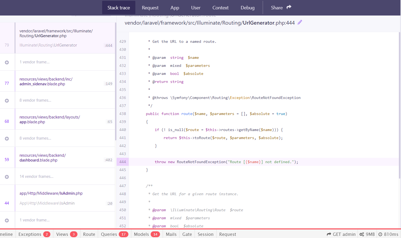
Task: Open the Debug tab
Action: click(x=247, y=8)
